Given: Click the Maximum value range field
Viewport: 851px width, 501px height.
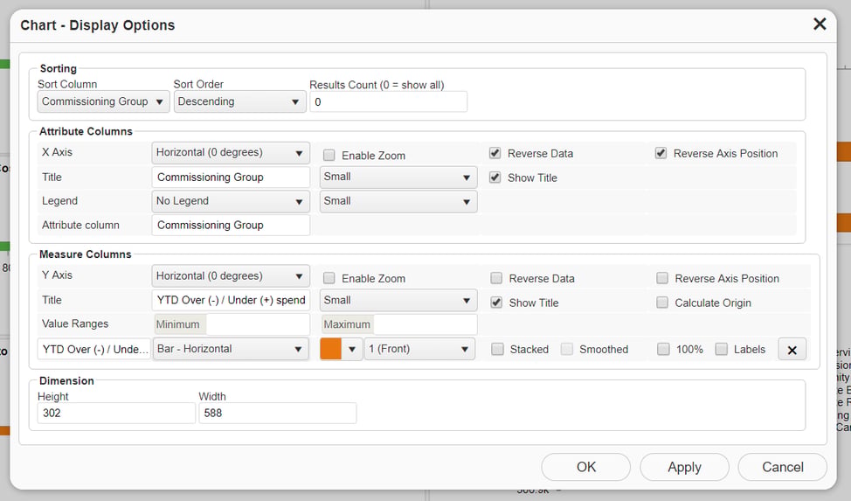Looking at the screenshot, I should point(425,324).
